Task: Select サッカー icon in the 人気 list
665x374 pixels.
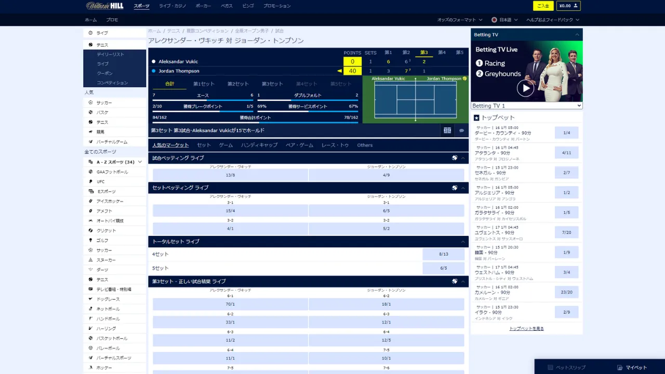Action: pyautogui.click(x=91, y=103)
